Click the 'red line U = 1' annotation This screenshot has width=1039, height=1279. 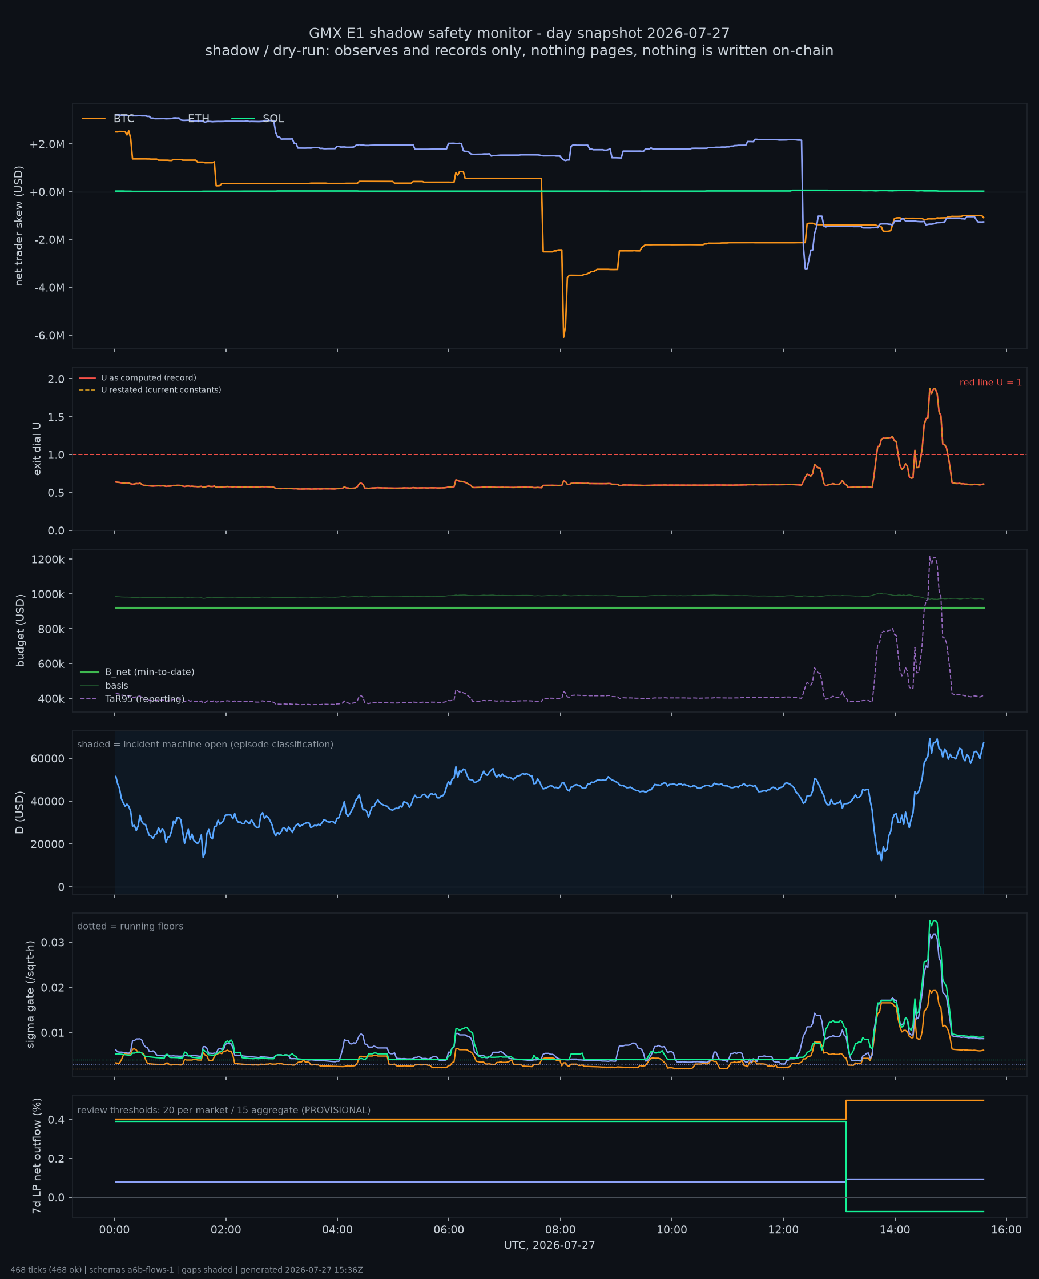[x=990, y=383]
